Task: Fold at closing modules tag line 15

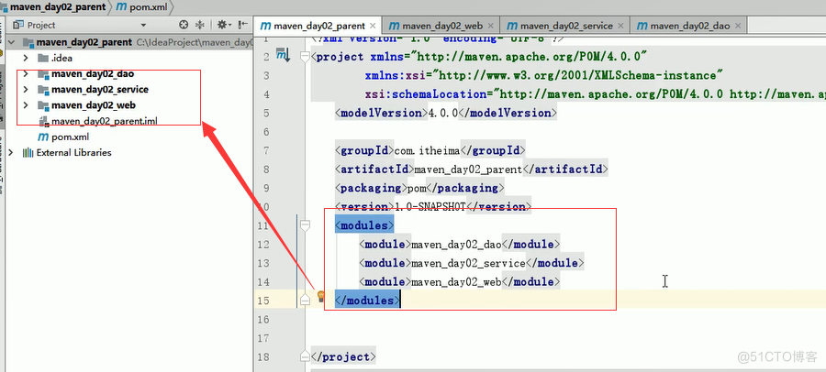Action: pos(305,300)
